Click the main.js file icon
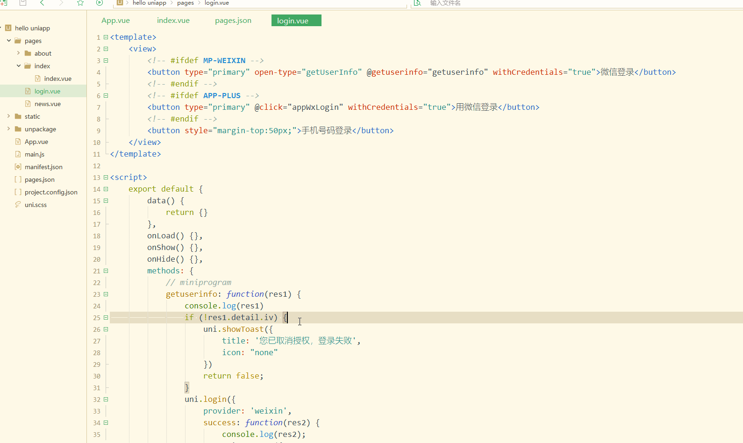The height and width of the screenshot is (443, 743). tap(18, 154)
